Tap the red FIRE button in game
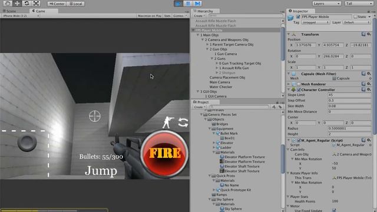 click(164, 154)
